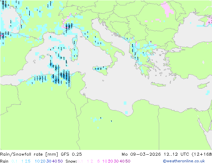The height and width of the screenshot is (164, 212).
Task: Click the 'Rain' legend label
Action: (4, 161)
